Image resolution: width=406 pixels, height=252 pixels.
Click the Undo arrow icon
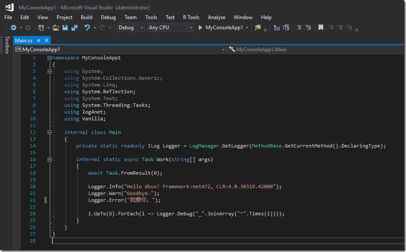click(87, 28)
